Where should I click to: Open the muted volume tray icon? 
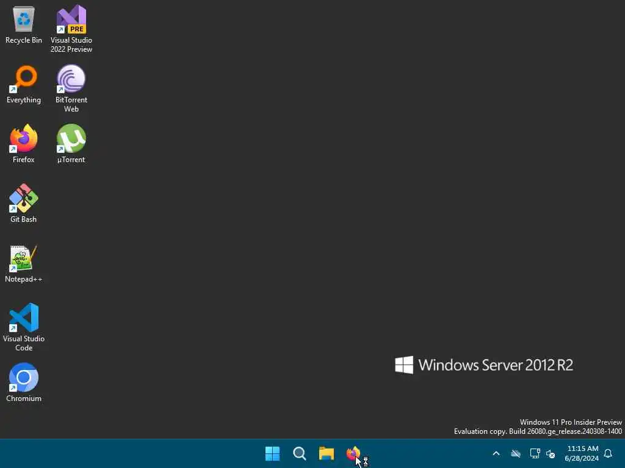click(551, 453)
